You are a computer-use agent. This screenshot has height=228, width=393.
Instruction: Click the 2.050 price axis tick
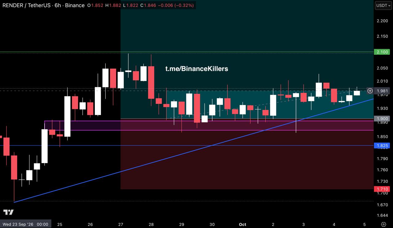pos(382,68)
